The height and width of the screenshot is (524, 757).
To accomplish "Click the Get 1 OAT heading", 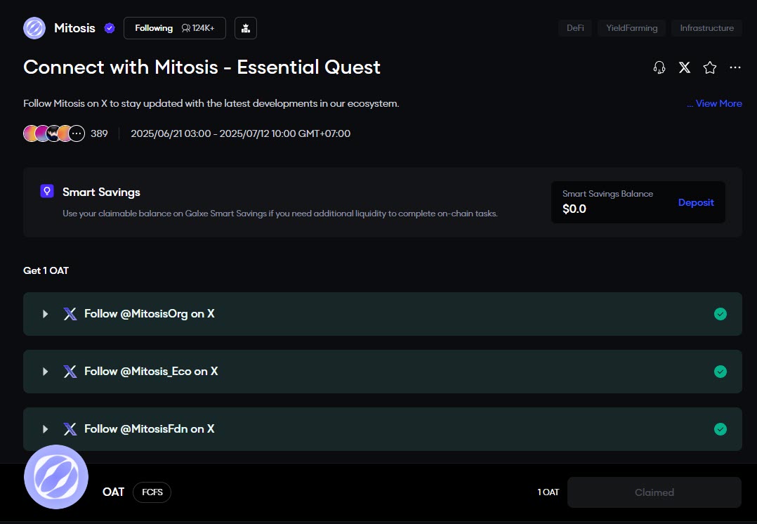I will pyautogui.click(x=46, y=270).
